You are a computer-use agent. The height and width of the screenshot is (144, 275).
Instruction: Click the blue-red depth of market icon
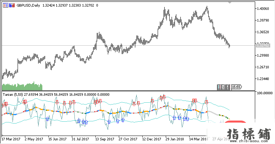(x=12, y=5)
